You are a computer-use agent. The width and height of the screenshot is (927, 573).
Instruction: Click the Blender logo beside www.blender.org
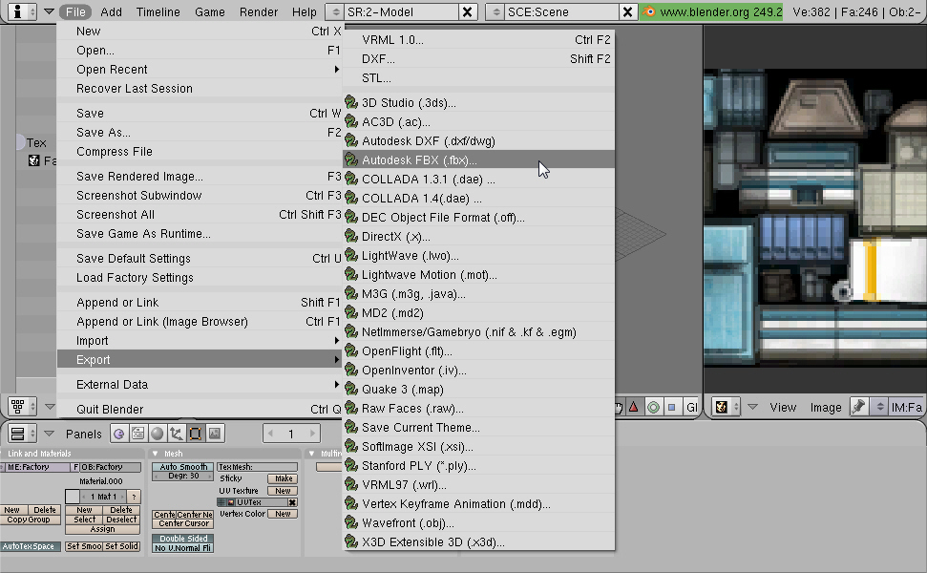[x=649, y=11]
